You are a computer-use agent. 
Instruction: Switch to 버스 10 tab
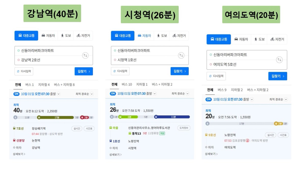[127, 84]
